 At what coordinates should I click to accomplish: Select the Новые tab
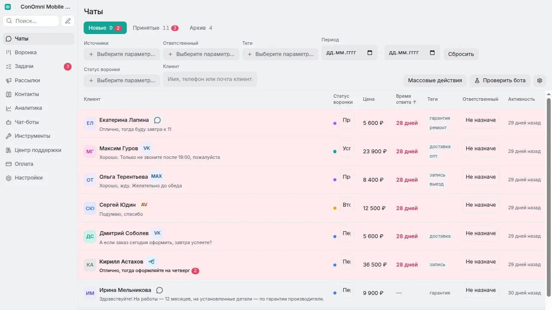pos(105,28)
